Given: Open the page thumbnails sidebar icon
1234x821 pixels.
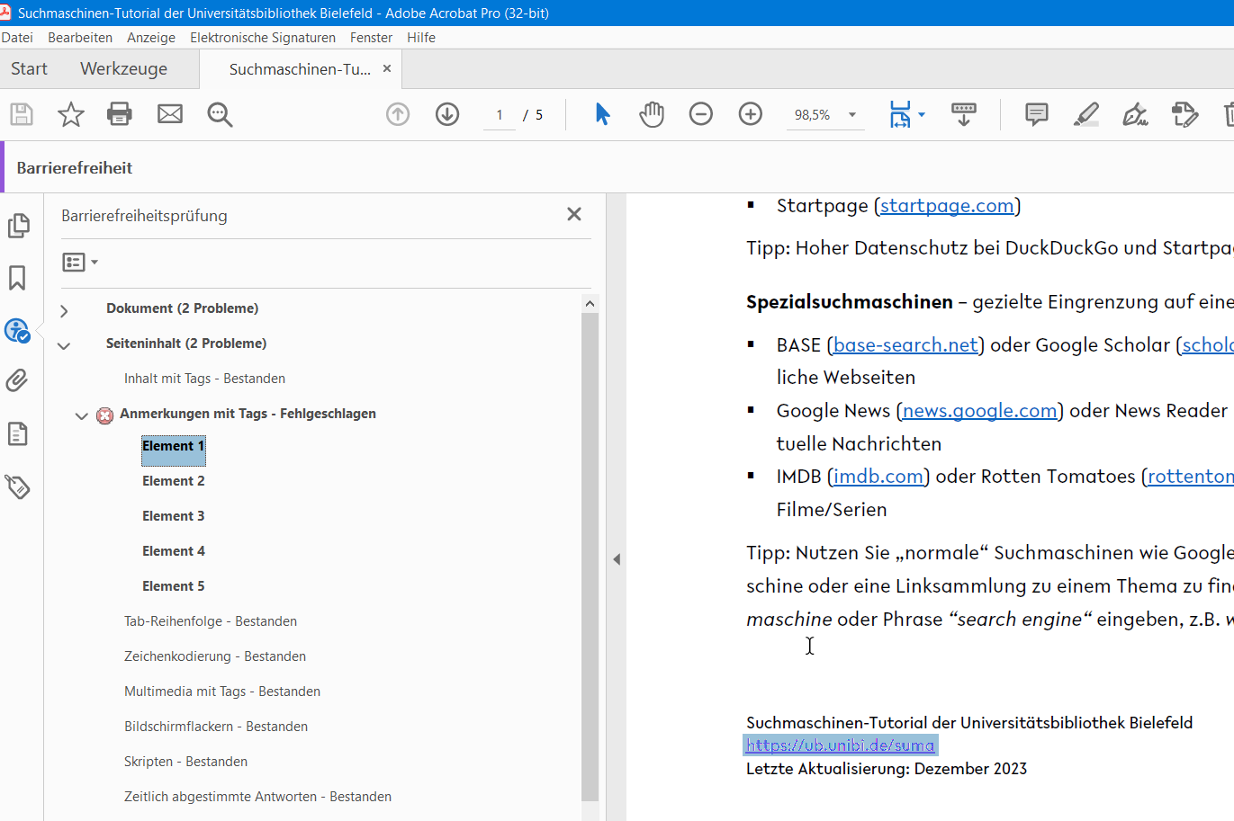Looking at the screenshot, I should click(18, 226).
